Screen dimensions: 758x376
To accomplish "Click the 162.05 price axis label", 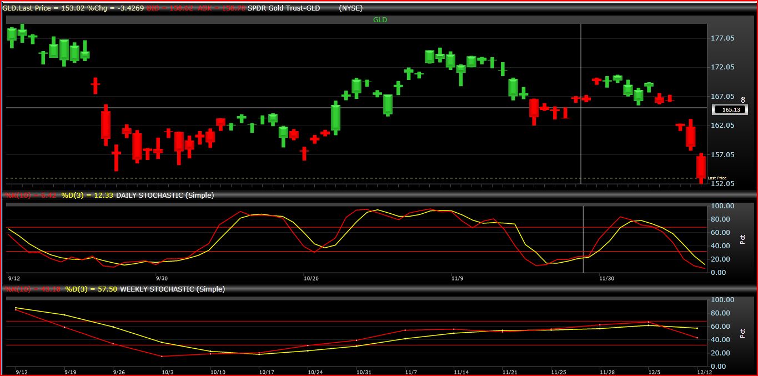I will pyautogui.click(x=722, y=125).
